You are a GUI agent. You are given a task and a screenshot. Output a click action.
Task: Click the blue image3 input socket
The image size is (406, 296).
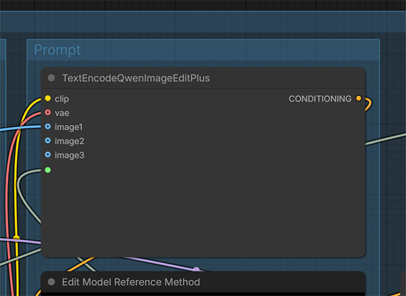[x=47, y=155]
